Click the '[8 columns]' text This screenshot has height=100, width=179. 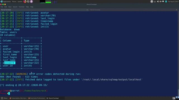pos(8,35)
